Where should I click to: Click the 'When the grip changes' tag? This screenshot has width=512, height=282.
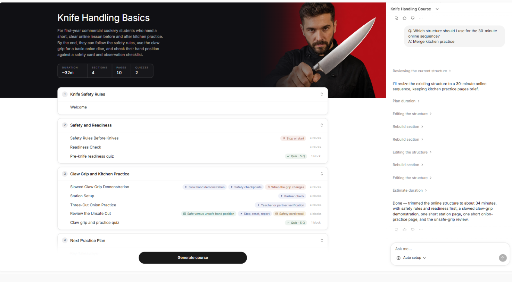tap(286, 187)
